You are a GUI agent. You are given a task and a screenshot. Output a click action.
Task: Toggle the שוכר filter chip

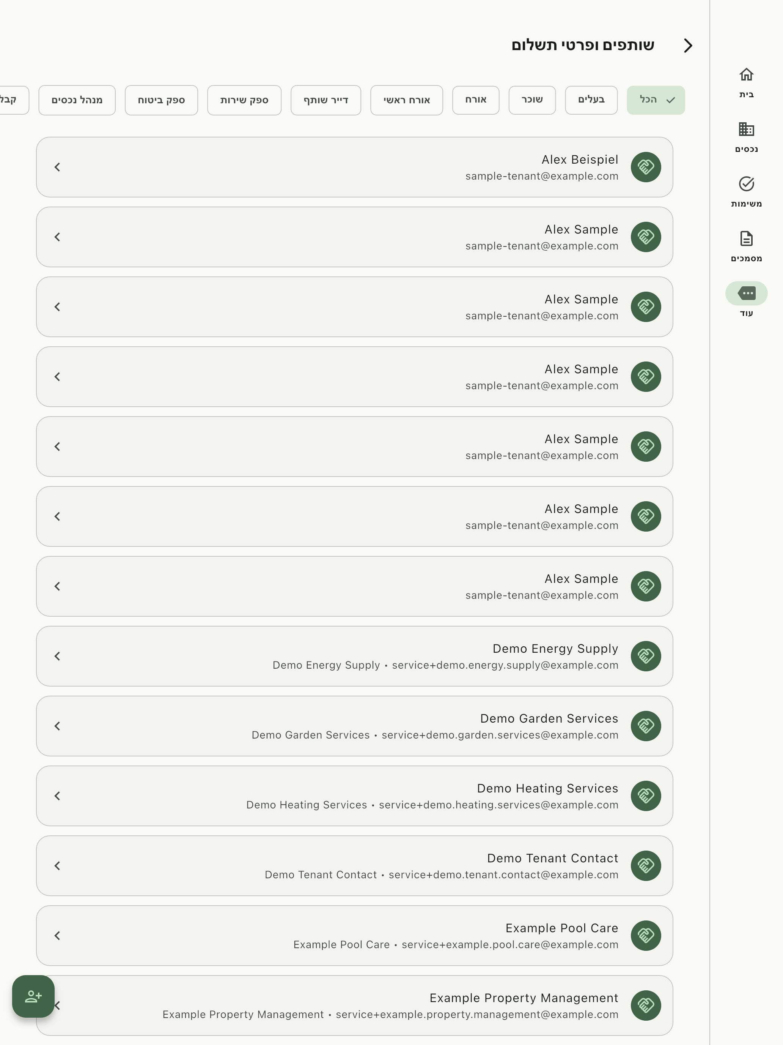coord(532,100)
